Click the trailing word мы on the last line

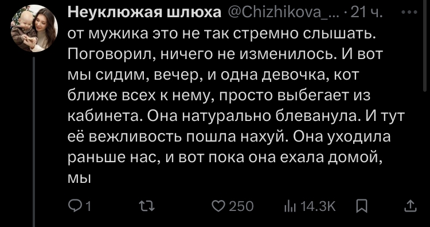tap(79, 179)
